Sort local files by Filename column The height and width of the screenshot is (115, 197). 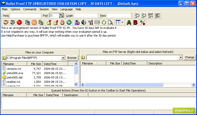[x=14, y=64]
